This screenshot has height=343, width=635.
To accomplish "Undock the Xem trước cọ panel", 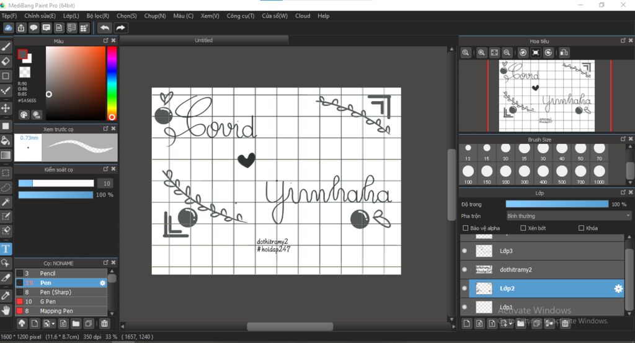I will (105, 128).
